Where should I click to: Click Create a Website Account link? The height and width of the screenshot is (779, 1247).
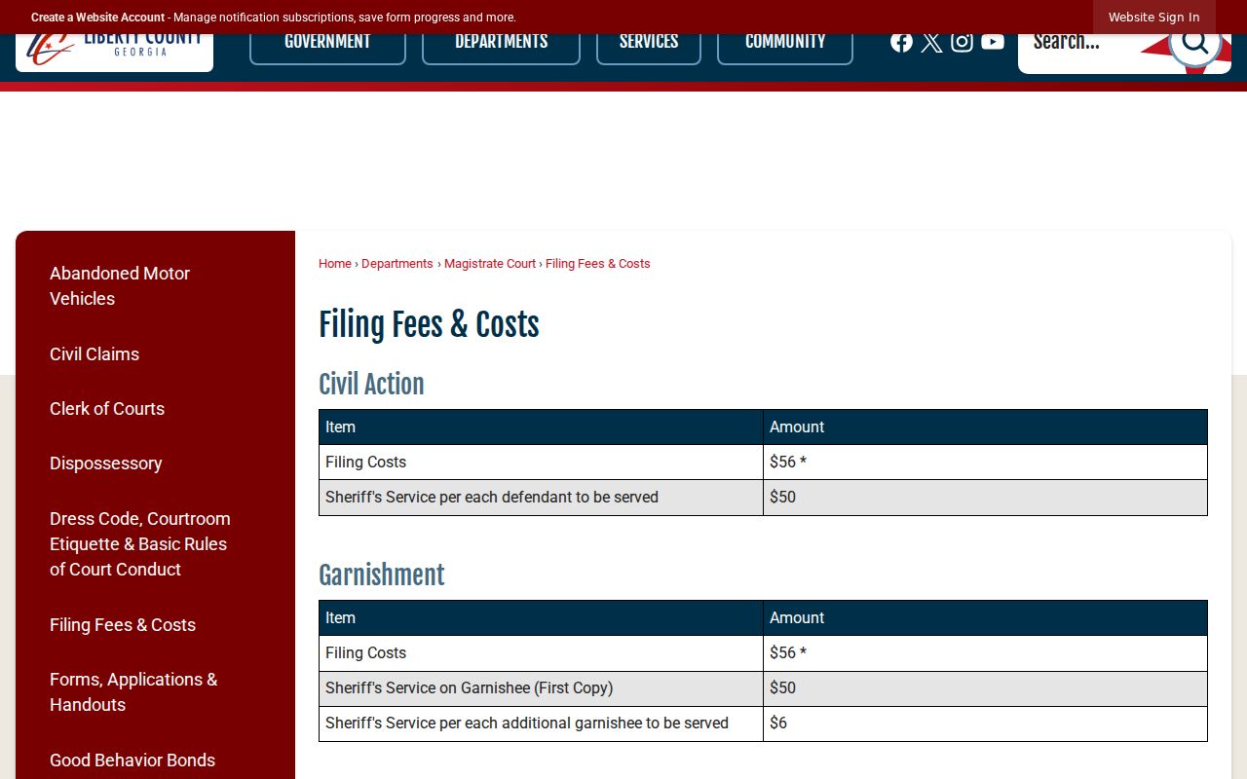click(97, 18)
